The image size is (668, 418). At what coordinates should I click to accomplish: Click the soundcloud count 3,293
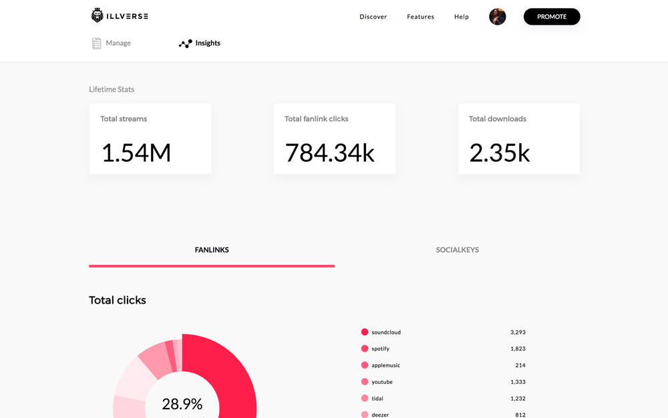[518, 332]
